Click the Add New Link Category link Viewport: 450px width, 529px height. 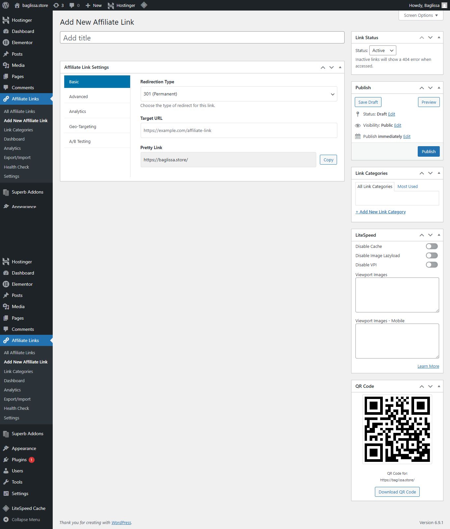pyautogui.click(x=380, y=212)
